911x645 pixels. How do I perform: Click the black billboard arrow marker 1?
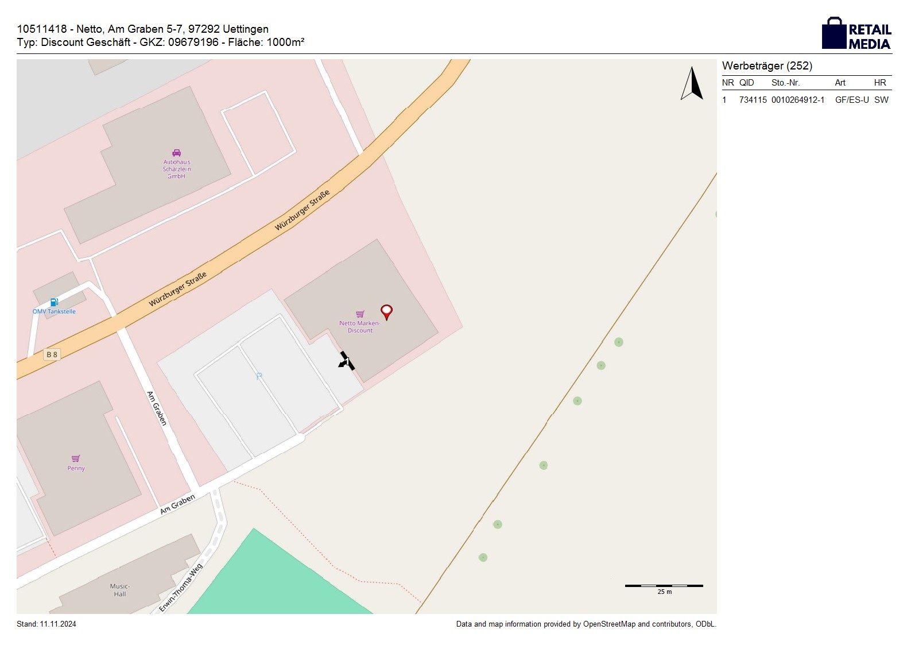point(346,361)
